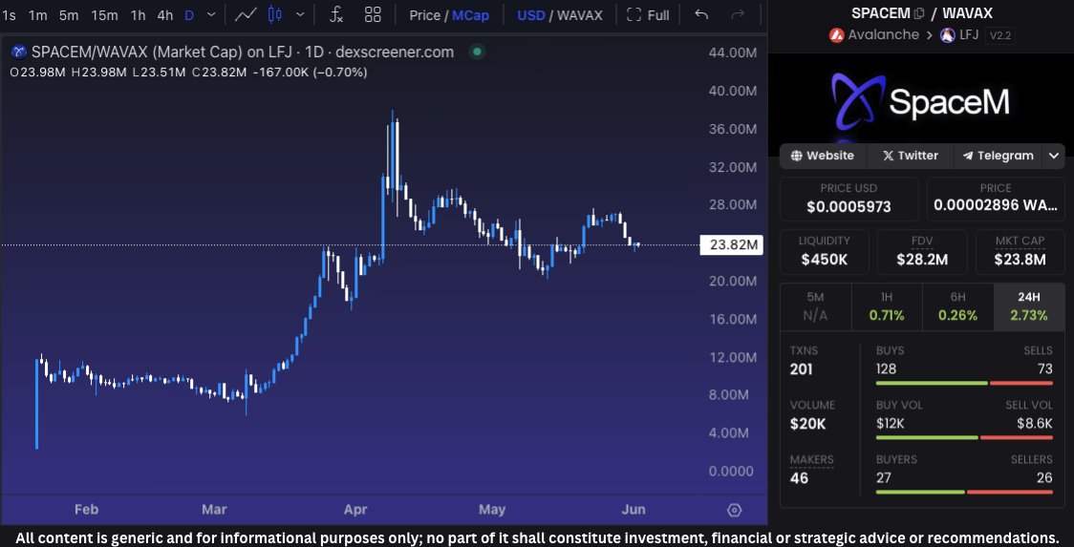Click the LFJ exchange link
Viewport: 1074px width, 547px height.
pos(969,35)
